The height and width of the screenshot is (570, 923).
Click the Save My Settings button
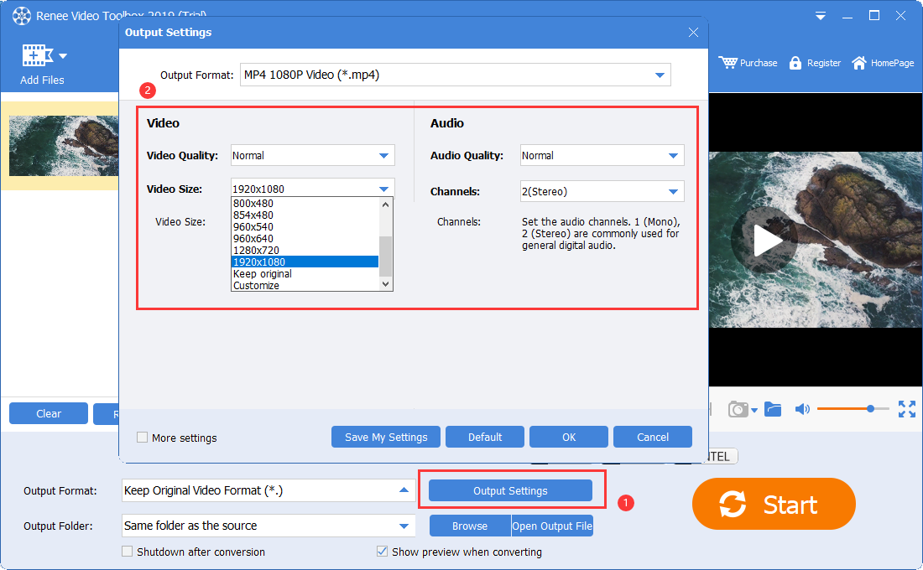click(x=386, y=437)
